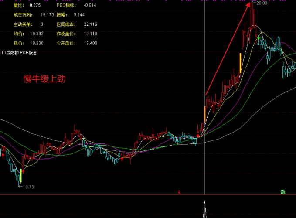Image resolution: width=296 pixels, height=218 pixels.
Task: Click the 口罩防护 PCB概念 concept tag
Action: point(20,53)
